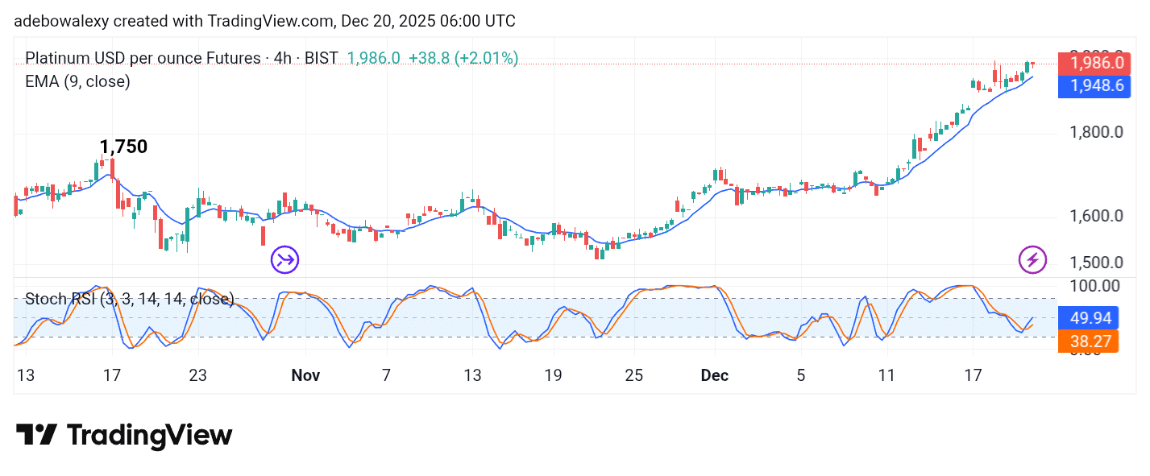Open the EMA (9, close) indicator legend

click(x=77, y=81)
